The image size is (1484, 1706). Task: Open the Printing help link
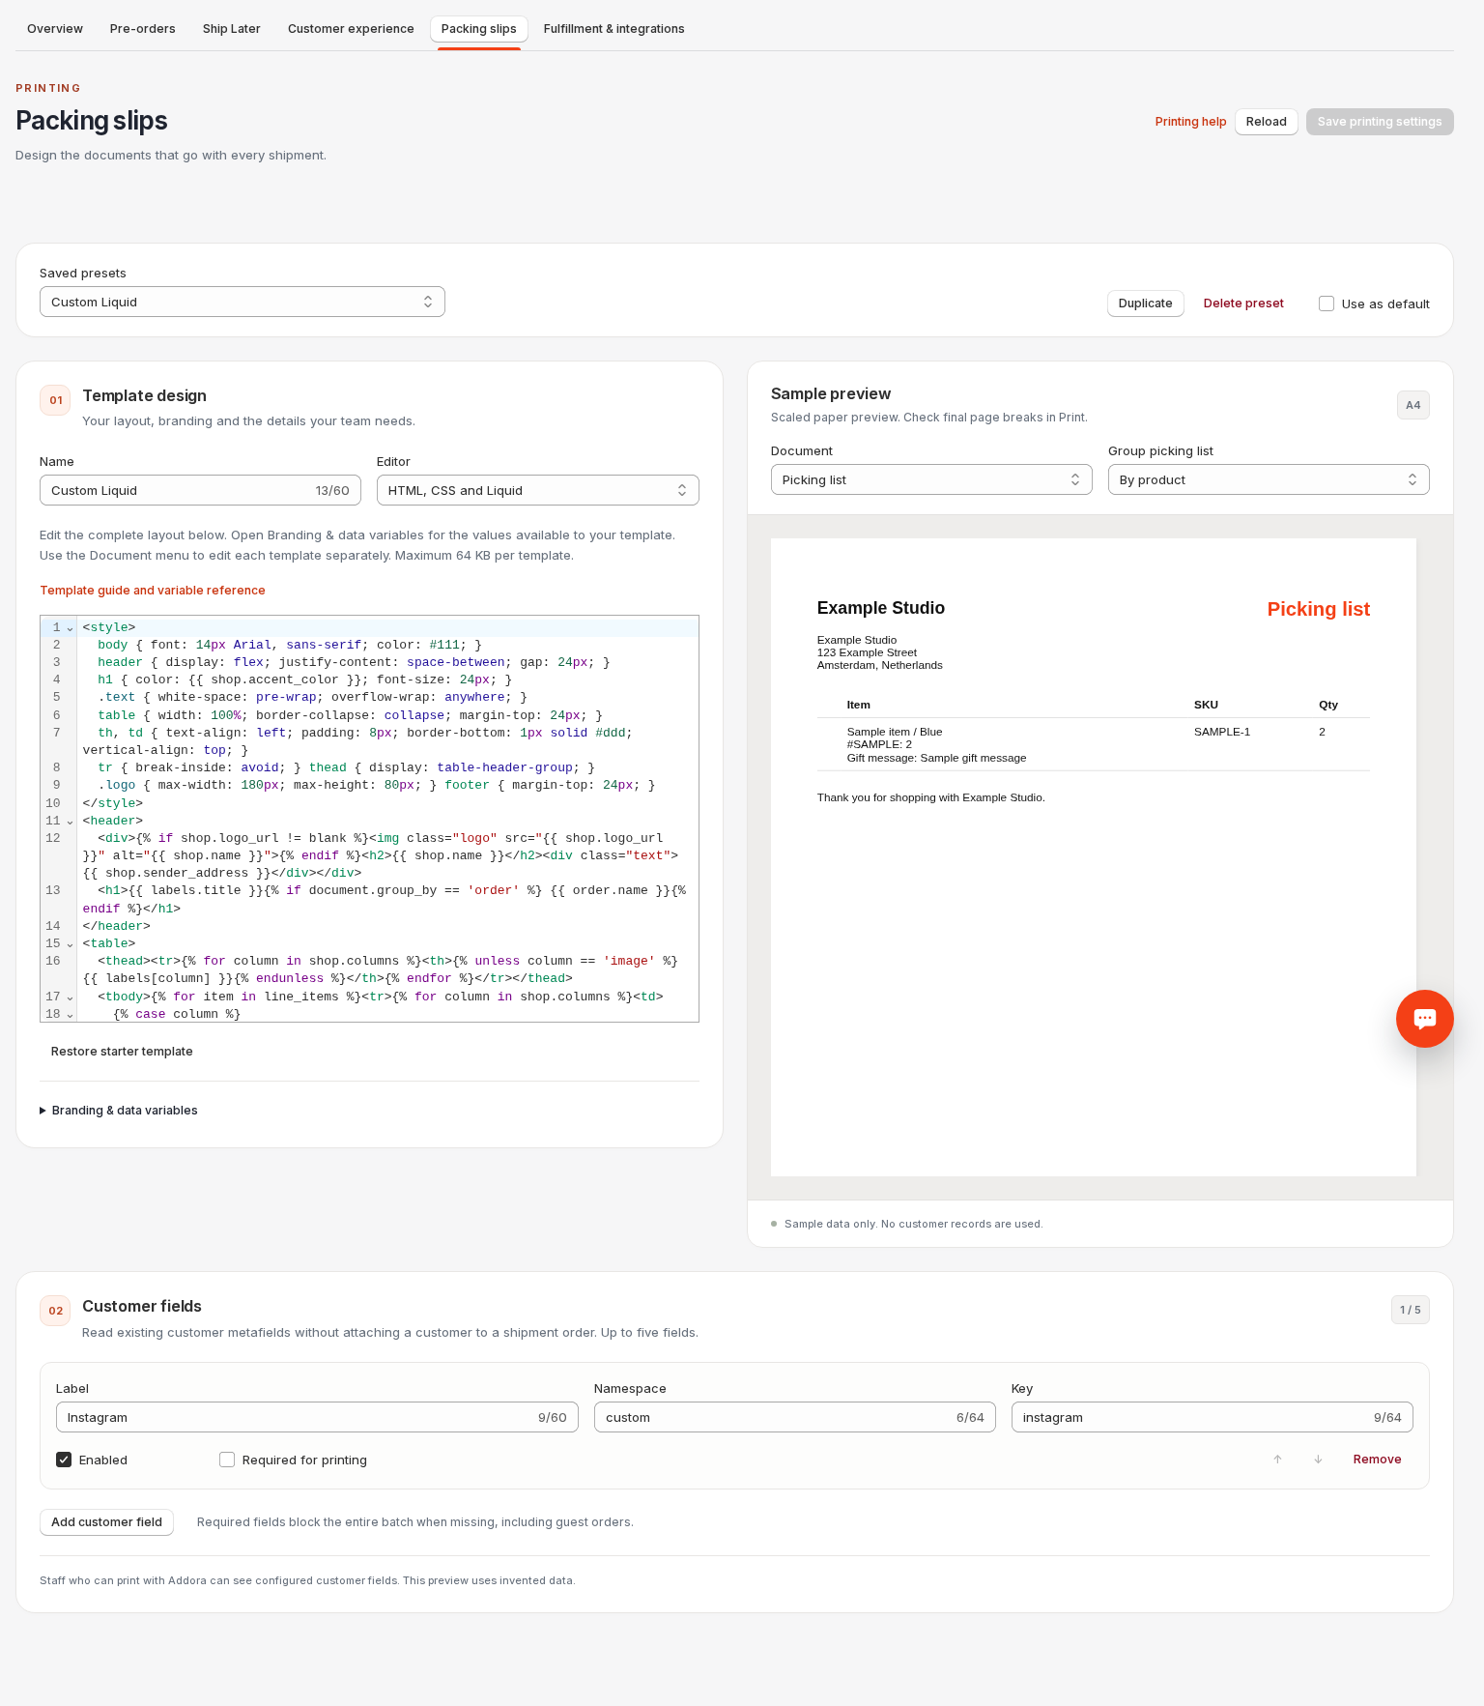1190,122
